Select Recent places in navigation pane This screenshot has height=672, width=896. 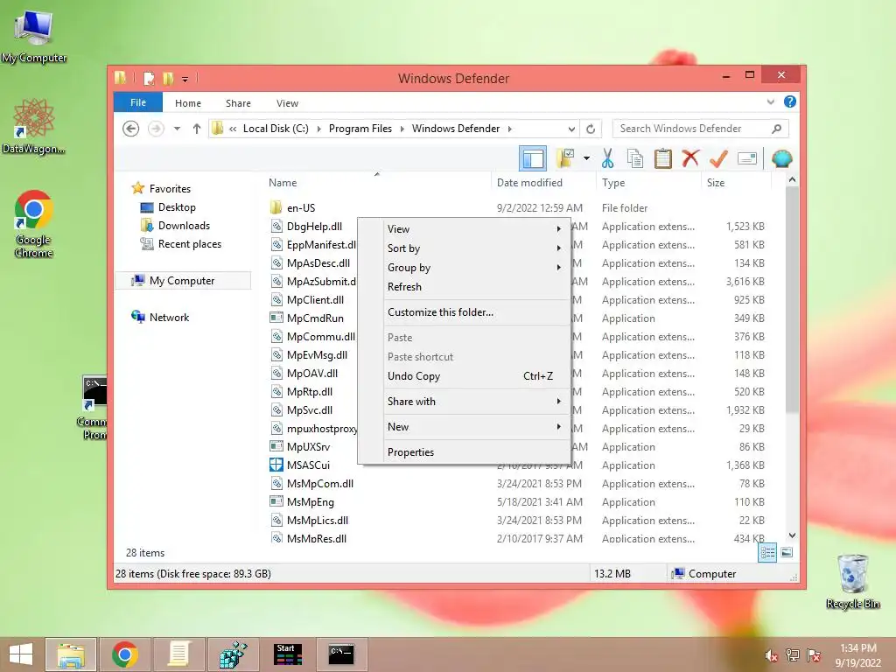(x=189, y=244)
